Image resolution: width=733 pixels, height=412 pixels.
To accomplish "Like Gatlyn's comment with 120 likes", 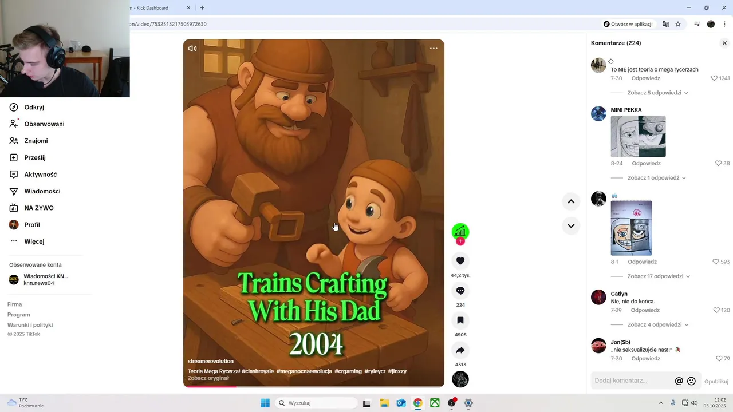I will click(x=716, y=310).
